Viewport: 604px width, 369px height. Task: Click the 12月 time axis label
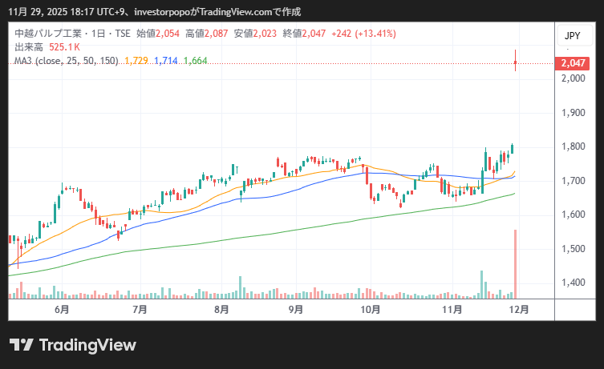[518, 309]
